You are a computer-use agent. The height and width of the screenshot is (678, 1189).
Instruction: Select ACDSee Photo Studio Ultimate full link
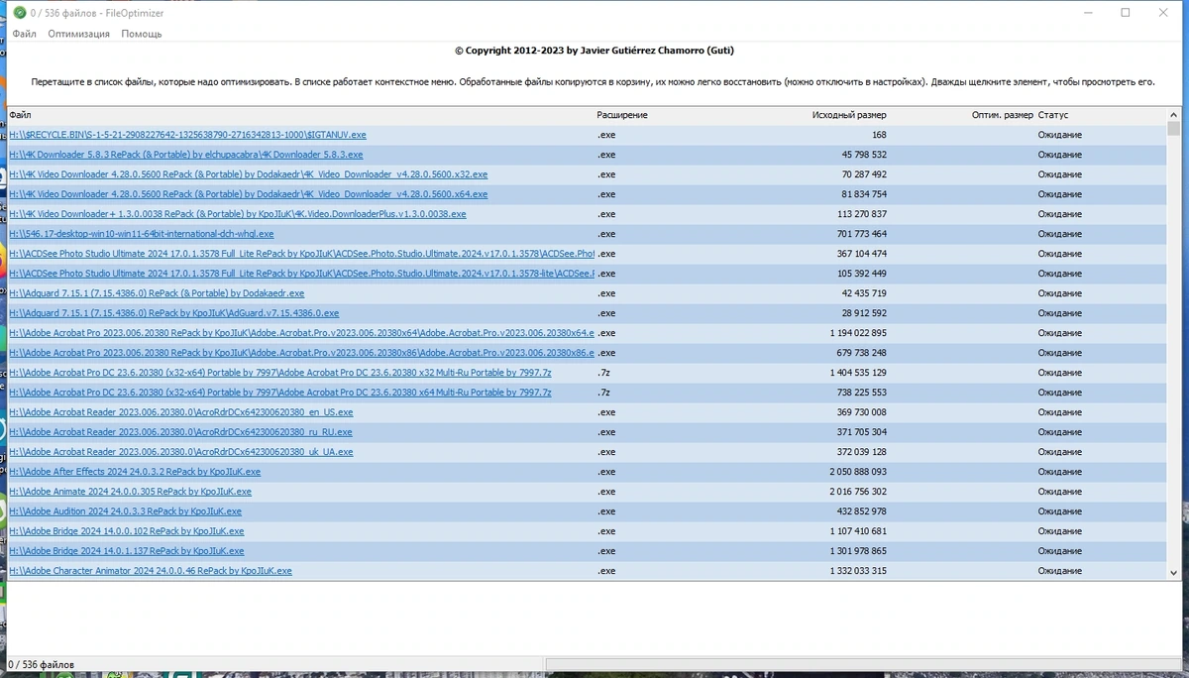tap(301, 254)
